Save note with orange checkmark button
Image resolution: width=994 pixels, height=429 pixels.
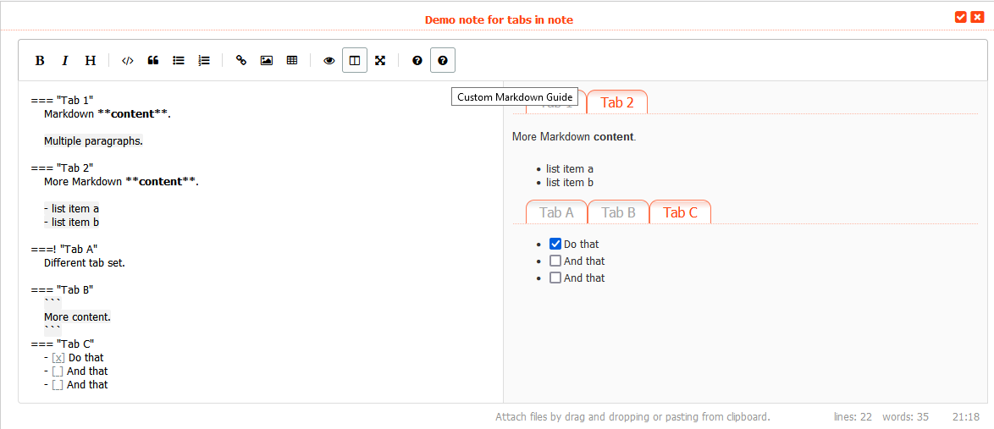coord(961,17)
